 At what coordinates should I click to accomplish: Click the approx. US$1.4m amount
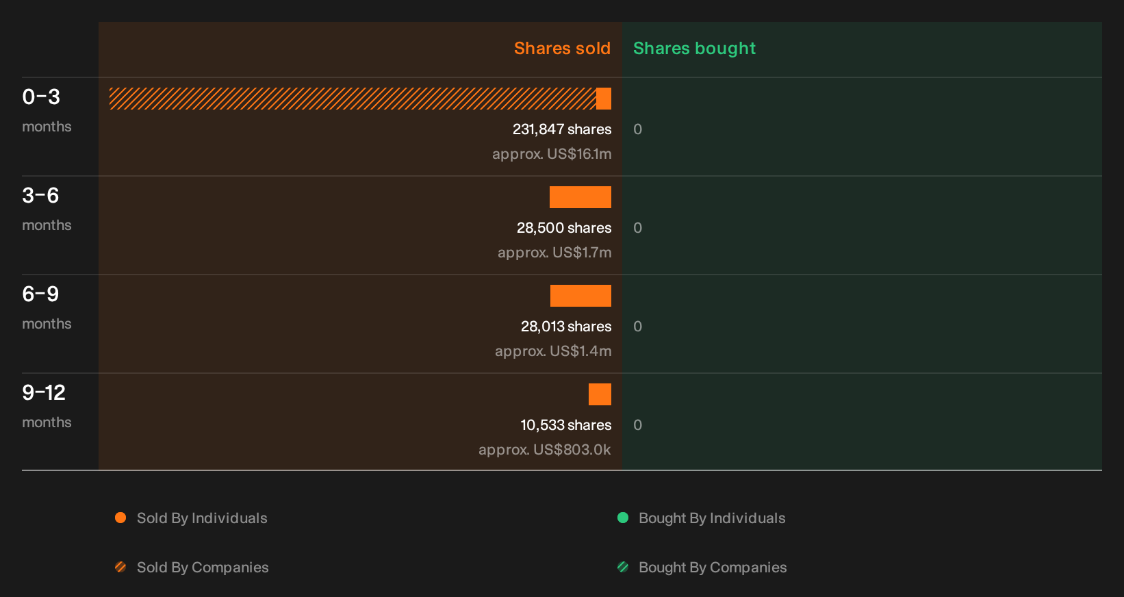(x=553, y=351)
